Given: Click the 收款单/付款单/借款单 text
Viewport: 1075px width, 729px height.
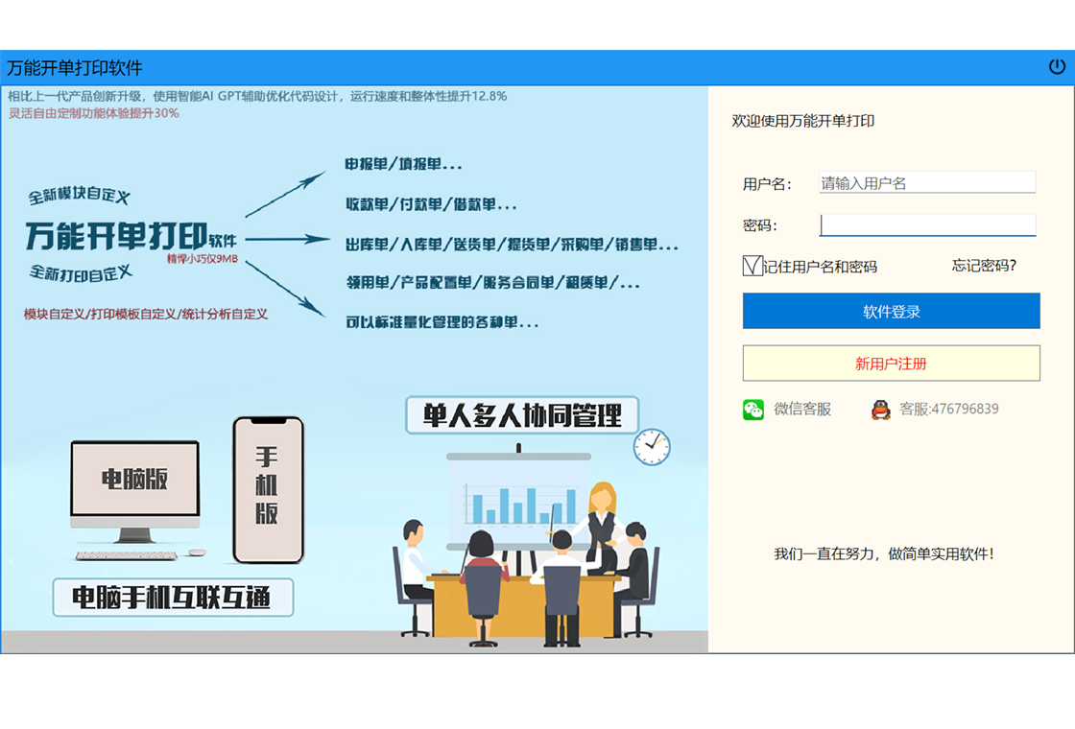Looking at the screenshot, I should 431,204.
